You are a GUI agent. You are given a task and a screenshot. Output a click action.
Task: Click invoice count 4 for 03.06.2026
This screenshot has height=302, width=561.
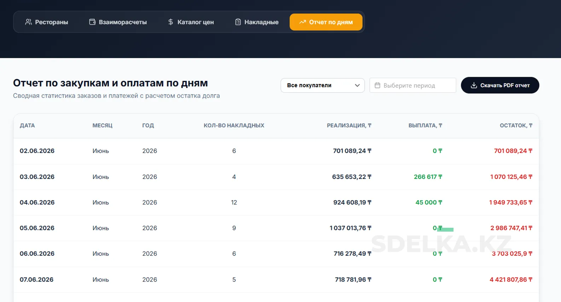click(234, 177)
